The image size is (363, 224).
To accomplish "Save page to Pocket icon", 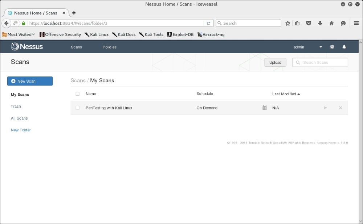I will coord(309,23).
